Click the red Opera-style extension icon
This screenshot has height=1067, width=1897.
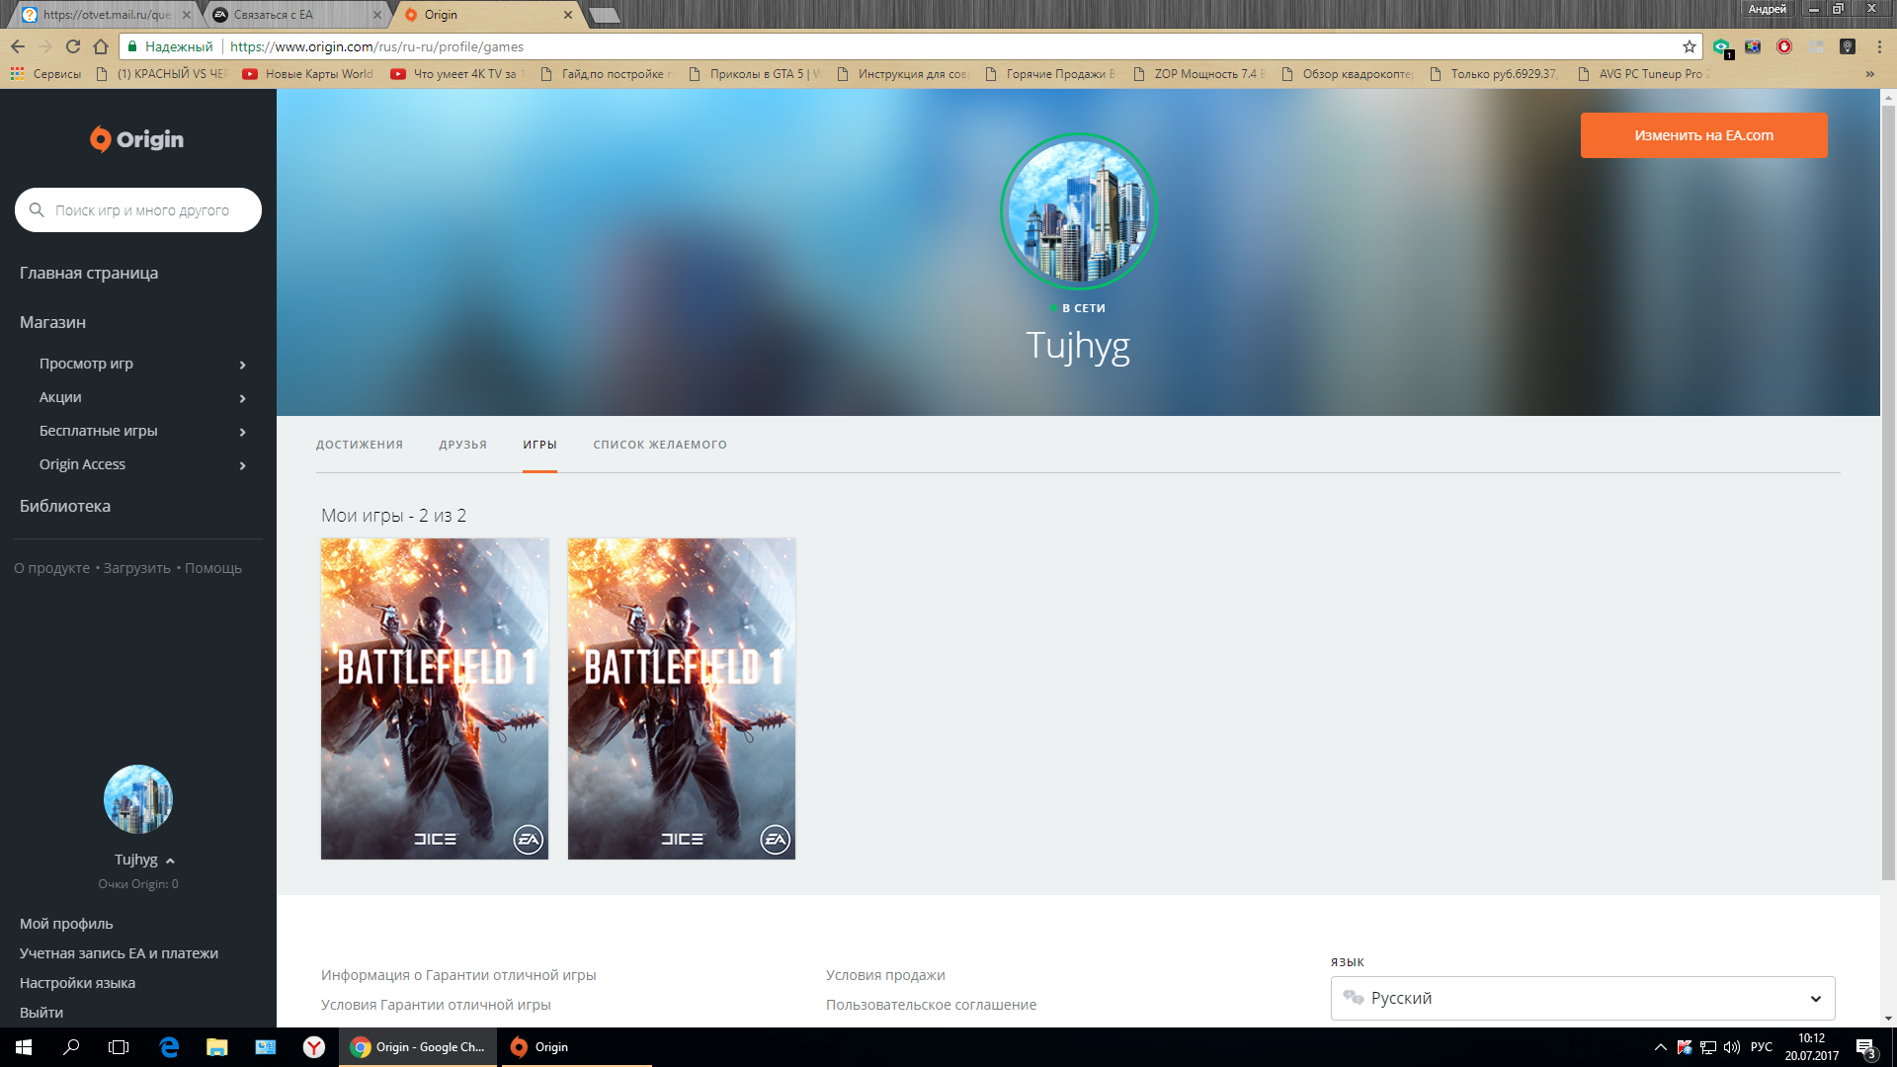[x=1784, y=46]
